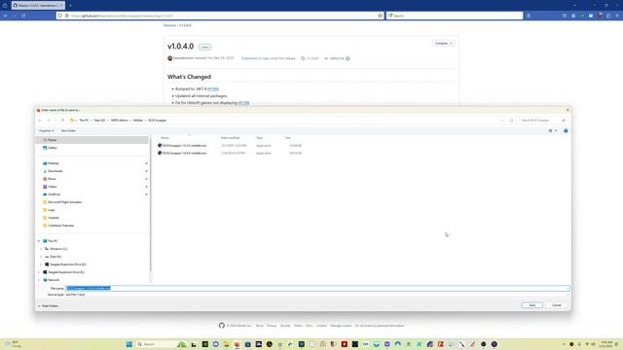Open the weather widget on the taskbar
The image size is (623, 350).
(x=13, y=344)
